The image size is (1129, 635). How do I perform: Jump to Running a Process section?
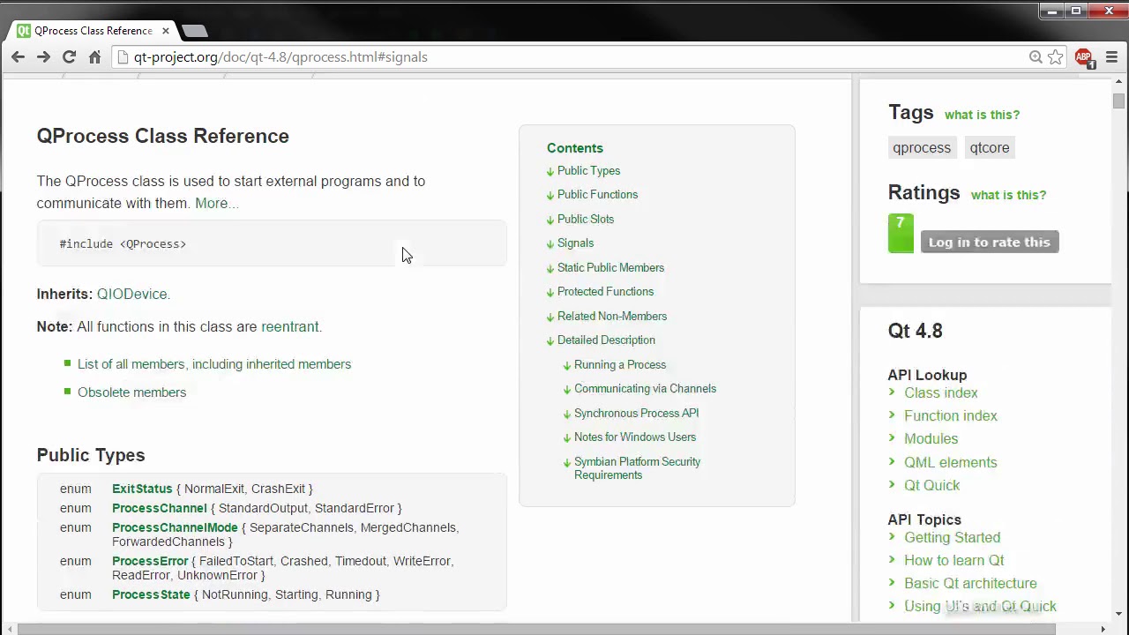(x=620, y=365)
